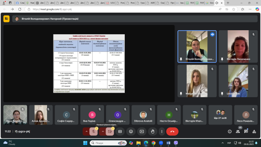Image resolution: width=261 pixels, height=147 pixels.
Task: Select Вікторія Лисюченко video thumbnail
Action: (238, 47)
